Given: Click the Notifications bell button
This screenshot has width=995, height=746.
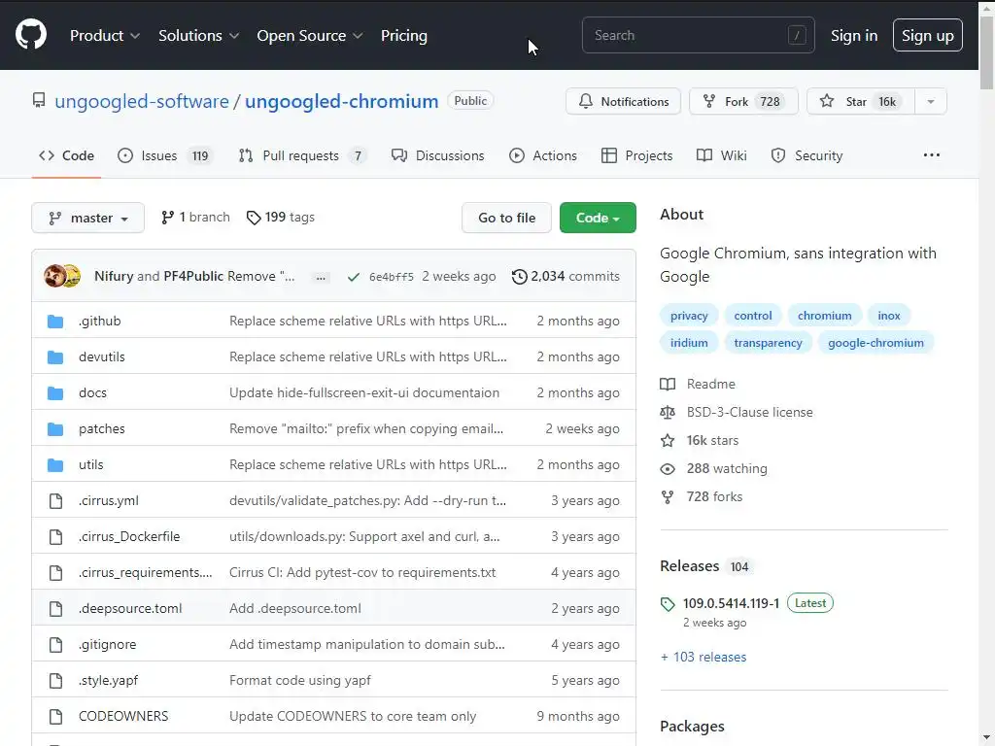Looking at the screenshot, I should pos(623,101).
